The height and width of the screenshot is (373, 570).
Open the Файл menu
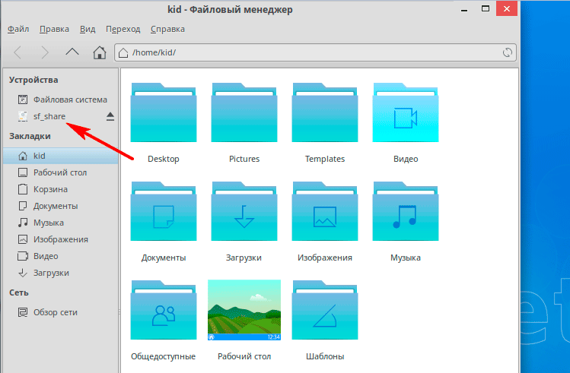click(x=18, y=29)
